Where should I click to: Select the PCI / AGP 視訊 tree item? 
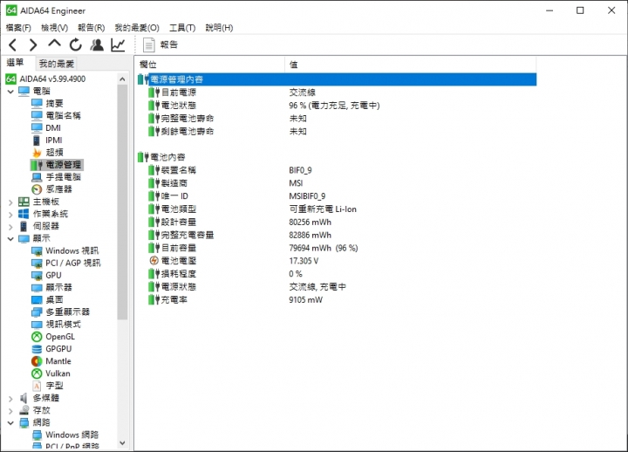pyautogui.click(x=73, y=264)
